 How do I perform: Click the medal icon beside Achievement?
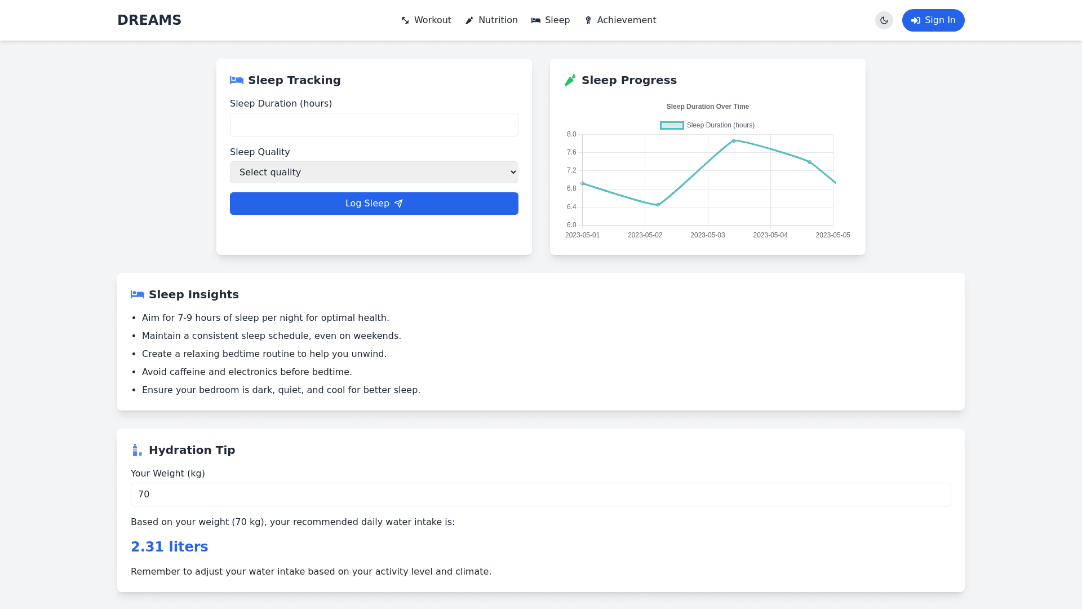tap(588, 20)
